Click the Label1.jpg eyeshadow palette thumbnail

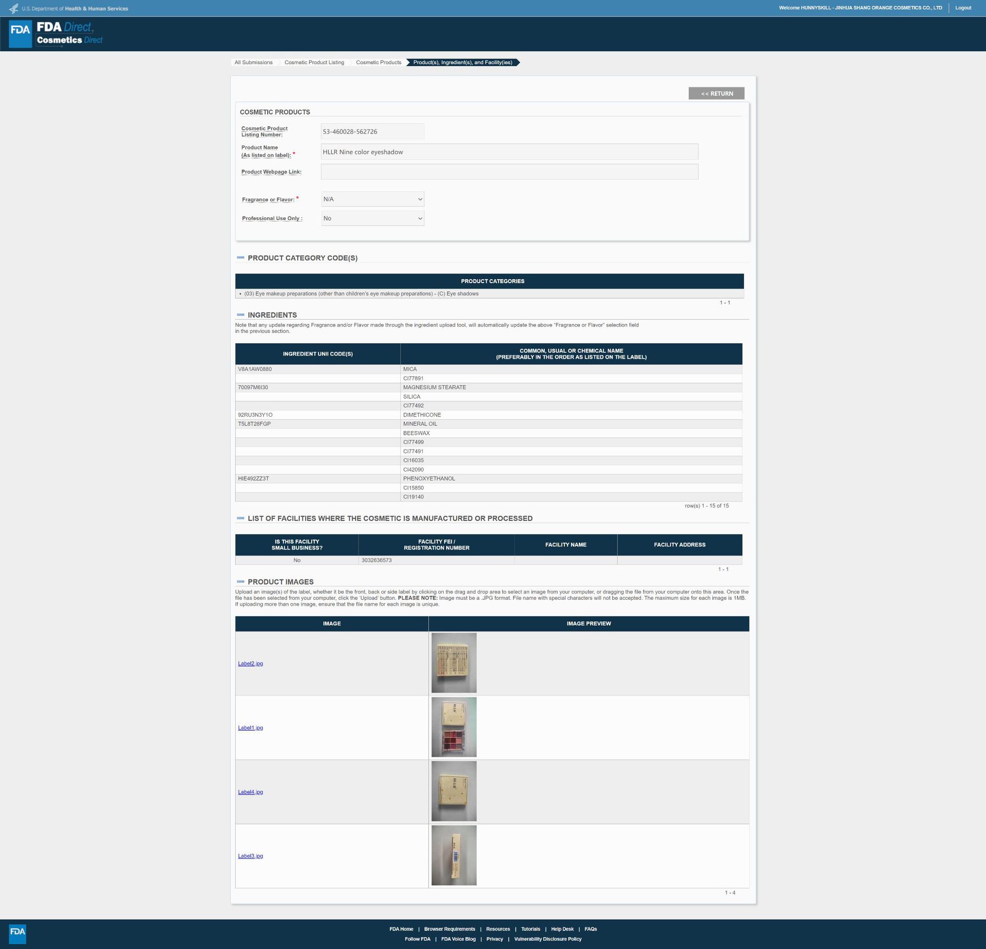(x=453, y=727)
